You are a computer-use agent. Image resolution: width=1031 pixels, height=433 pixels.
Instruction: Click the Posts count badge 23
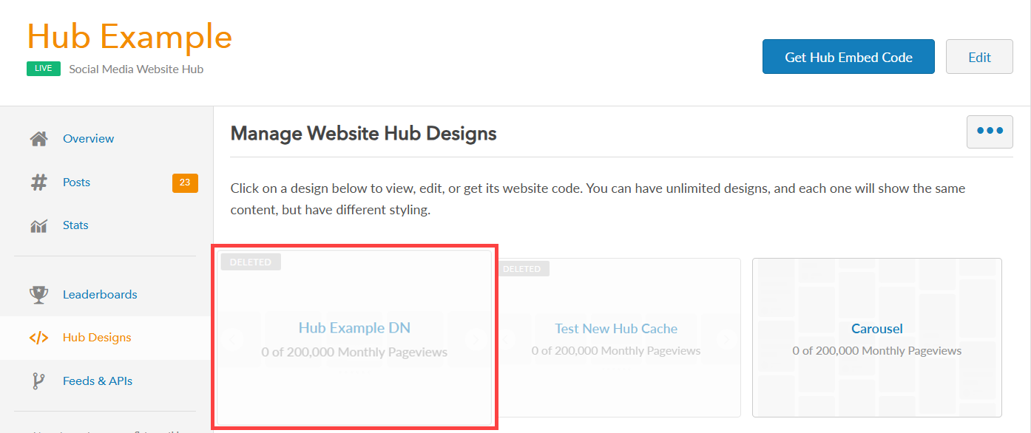click(x=185, y=183)
